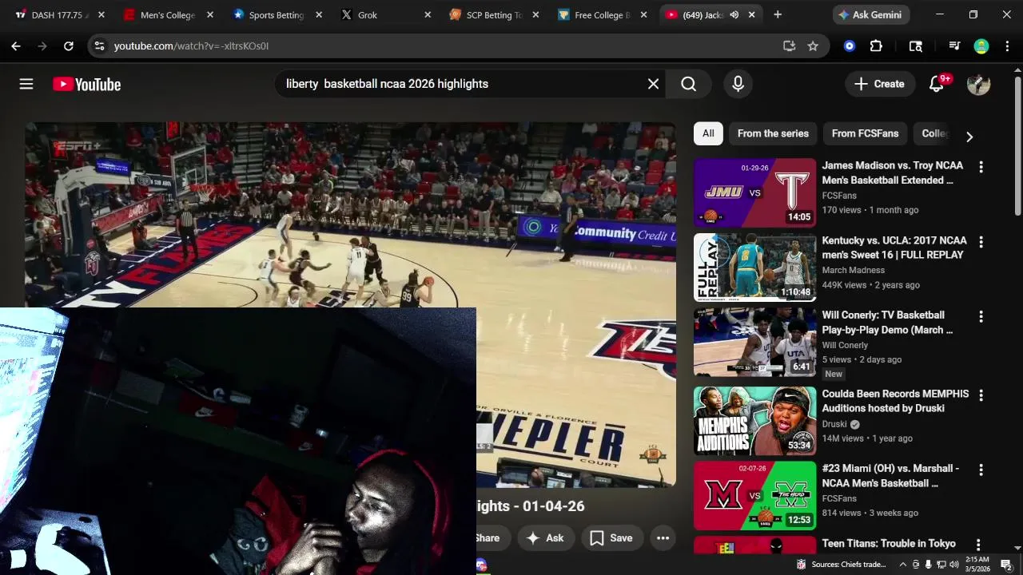Clear the YouTube search box text

pos(653,84)
